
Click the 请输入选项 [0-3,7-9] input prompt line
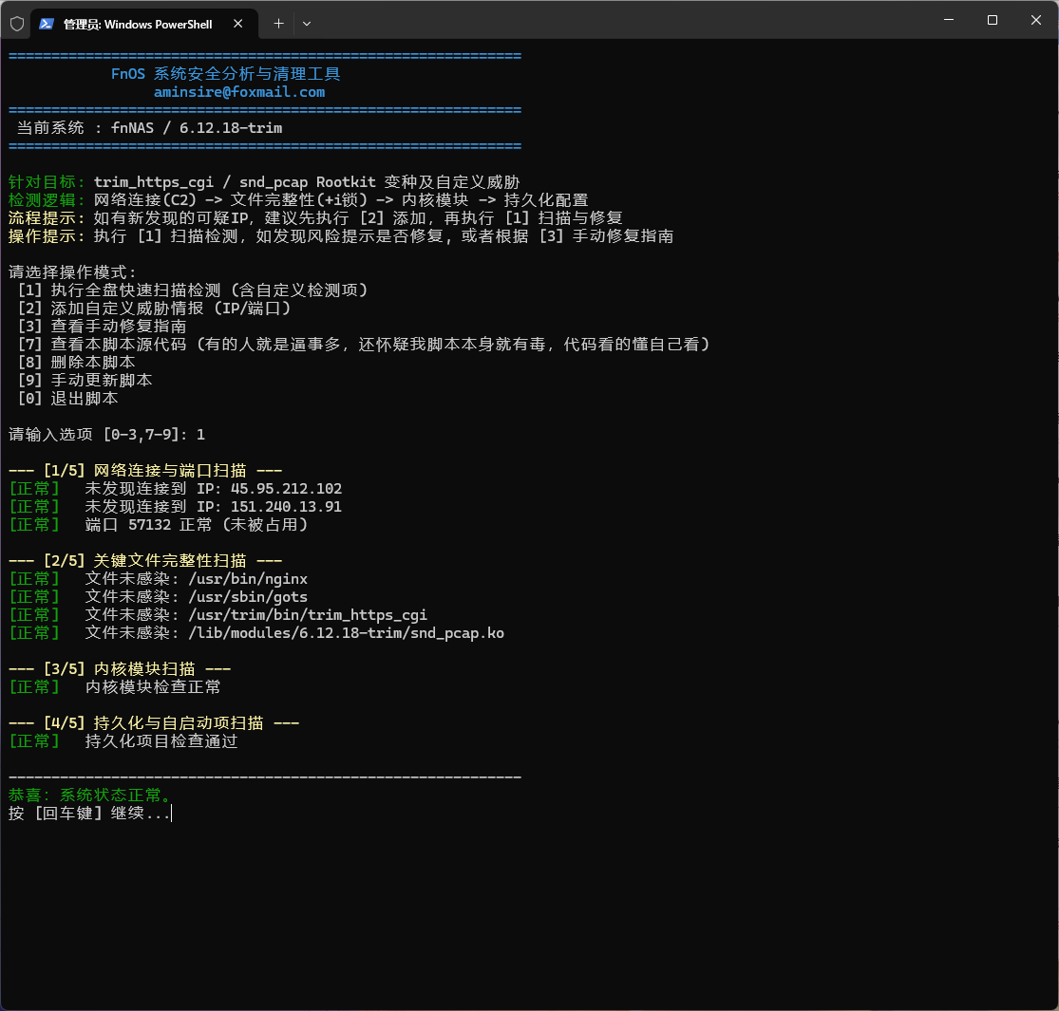tap(106, 435)
